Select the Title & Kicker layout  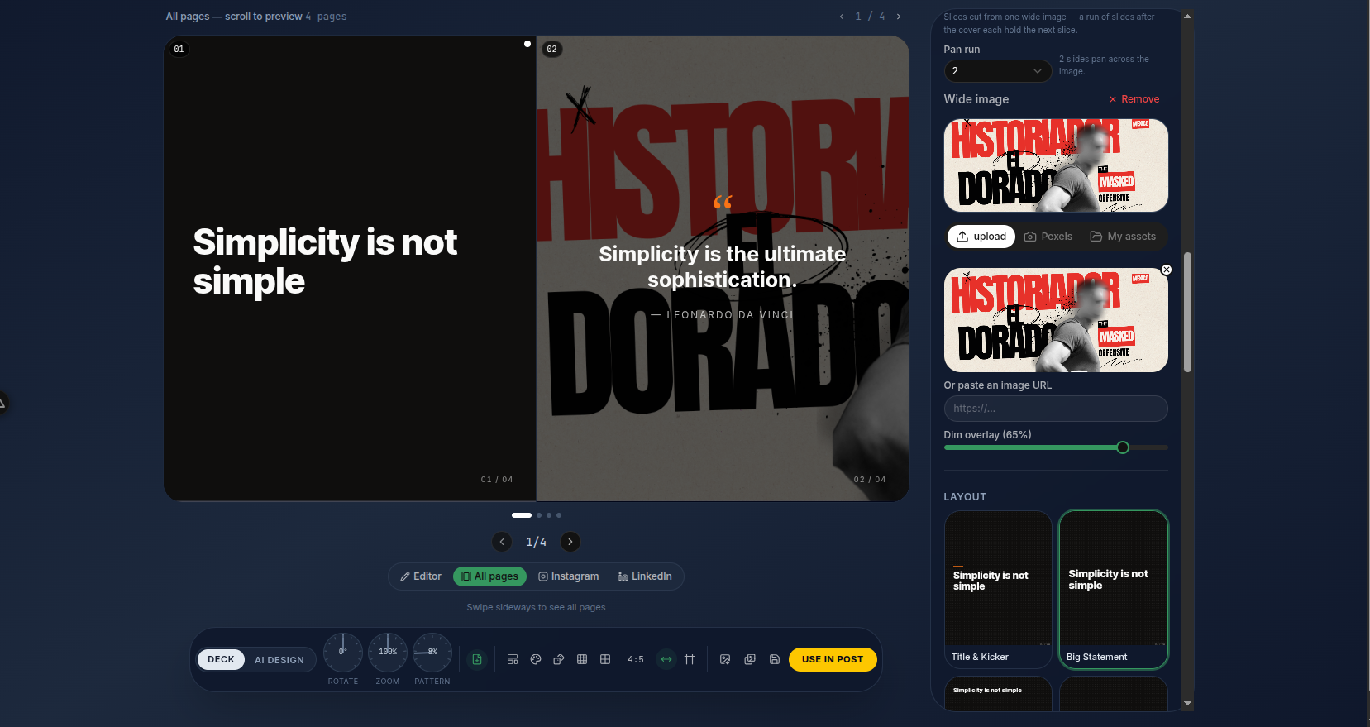point(998,590)
